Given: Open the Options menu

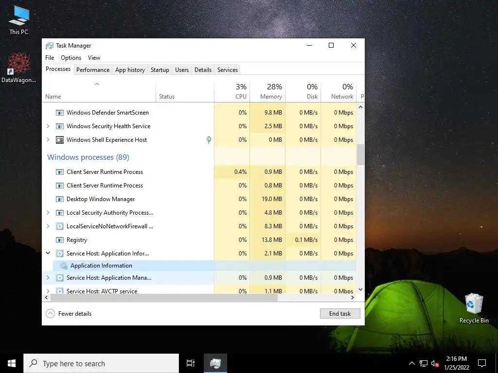Looking at the screenshot, I should pyautogui.click(x=71, y=58).
